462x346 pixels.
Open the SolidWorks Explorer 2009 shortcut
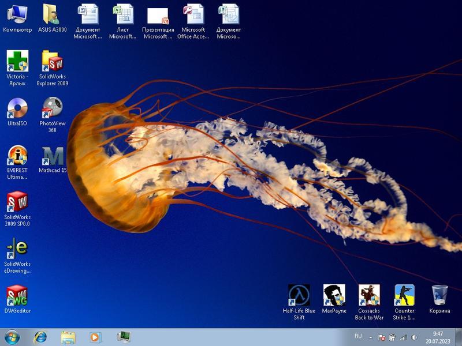point(53,62)
